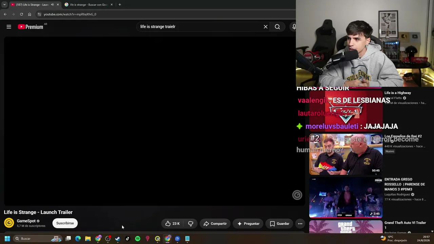The width and height of the screenshot is (434, 244).
Task: Open ENTRADA GREGO ROSSELLO video title
Action: pos(405,184)
